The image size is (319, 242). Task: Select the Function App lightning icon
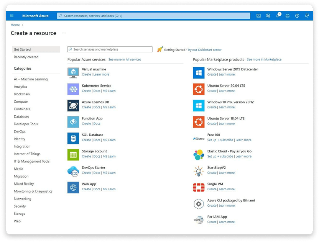(73, 122)
